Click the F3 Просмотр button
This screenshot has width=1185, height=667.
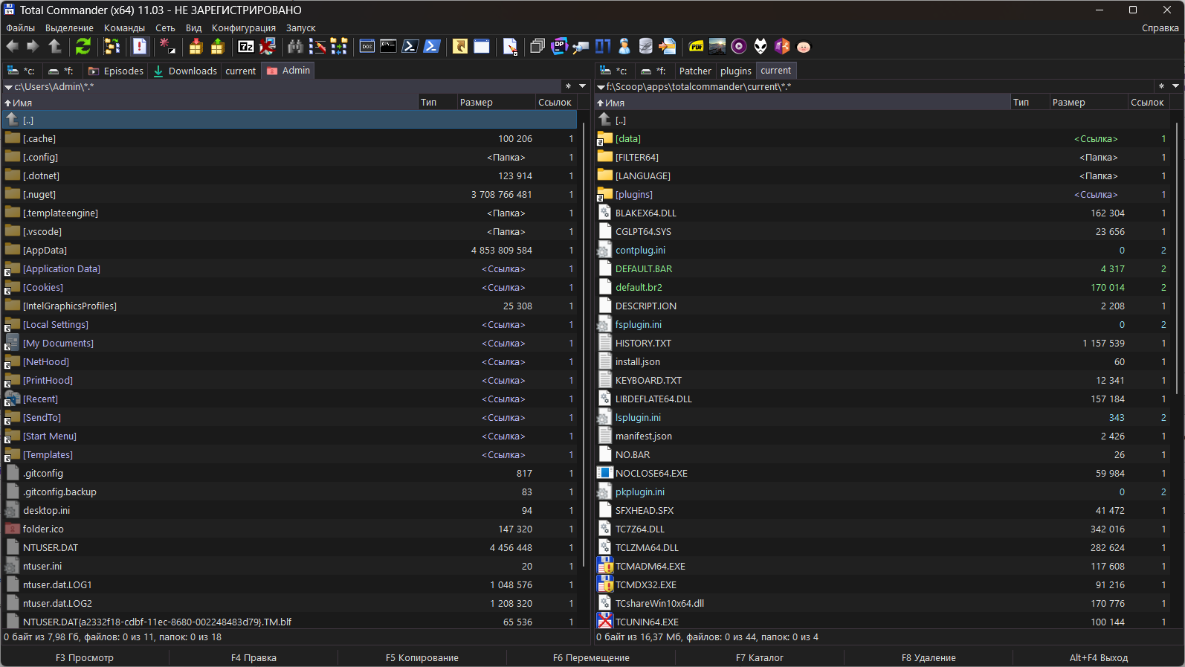point(85,657)
